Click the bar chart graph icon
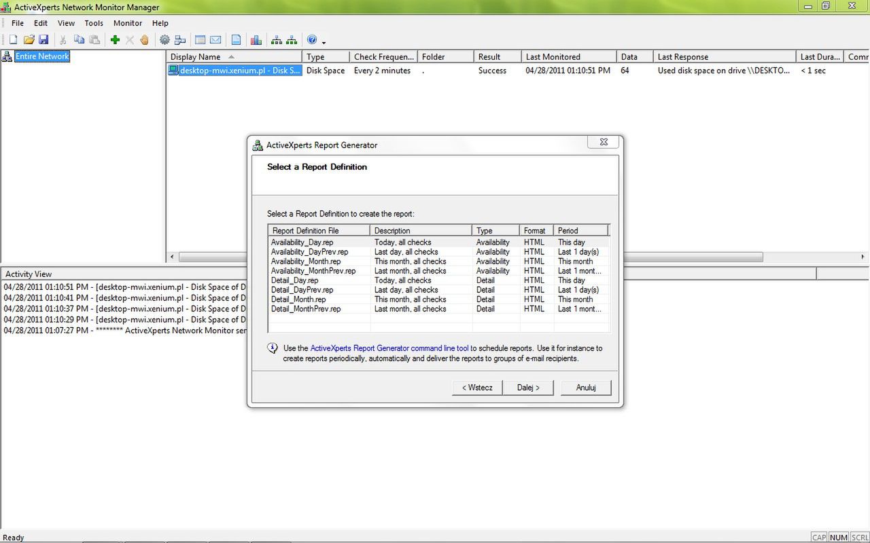This screenshot has height=543, width=870. pyautogui.click(x=256, y=40)
